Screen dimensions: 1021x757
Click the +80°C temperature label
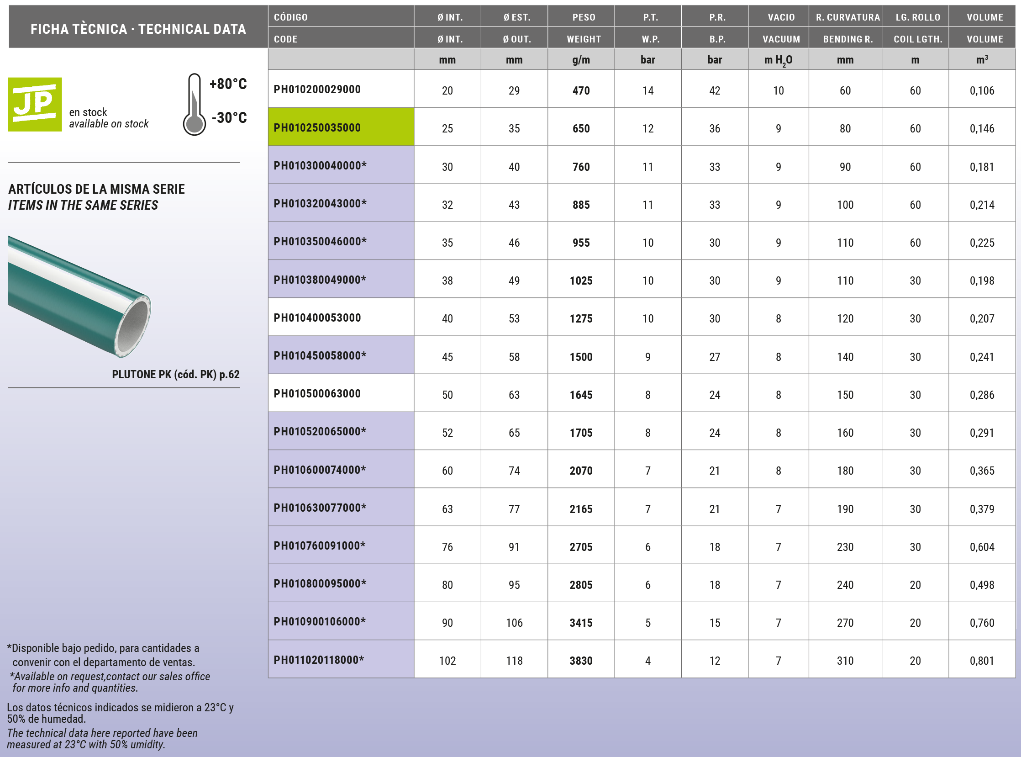click(228, 84)
